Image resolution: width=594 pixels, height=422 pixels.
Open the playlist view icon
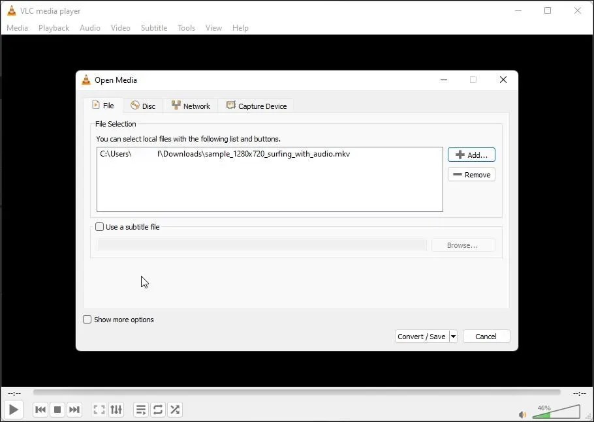pos(140,410)
